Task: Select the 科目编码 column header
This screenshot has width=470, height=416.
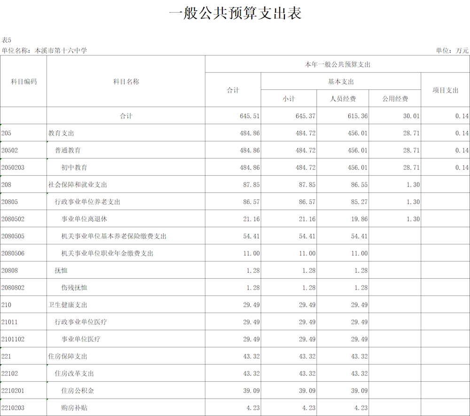Action: click(23, 81)
